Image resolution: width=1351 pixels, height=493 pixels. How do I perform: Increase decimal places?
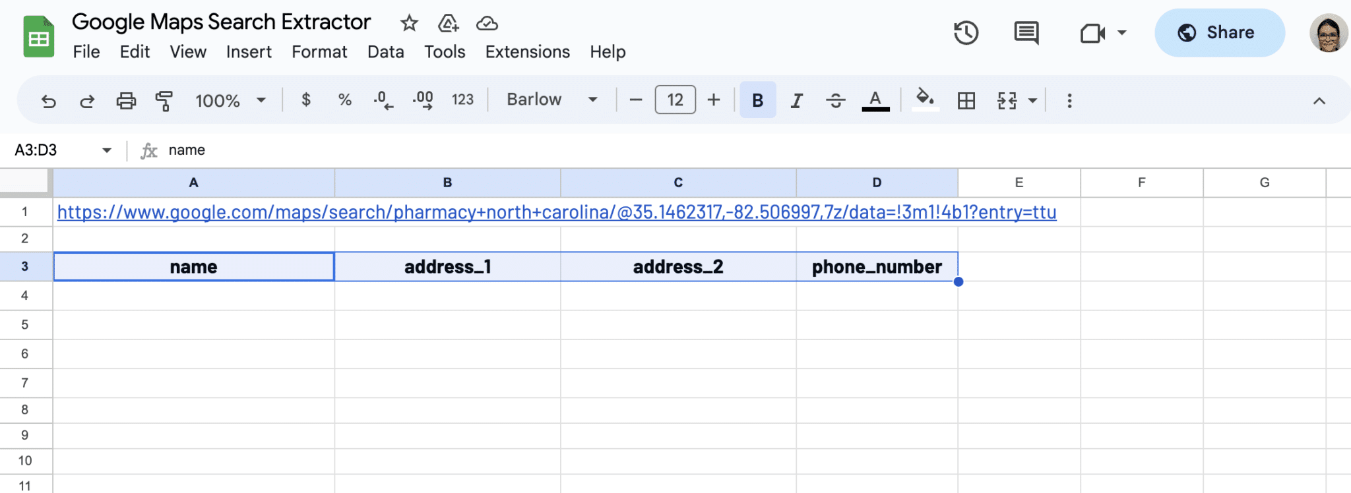423,100
